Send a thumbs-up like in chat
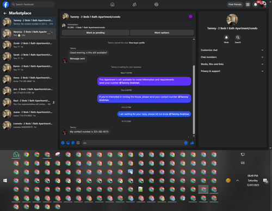 click(192, 143)
